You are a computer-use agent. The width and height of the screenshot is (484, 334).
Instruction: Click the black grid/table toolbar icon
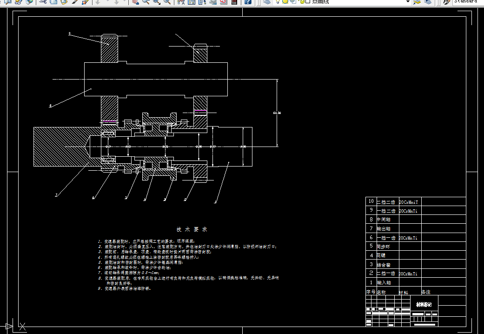point(234,3)
